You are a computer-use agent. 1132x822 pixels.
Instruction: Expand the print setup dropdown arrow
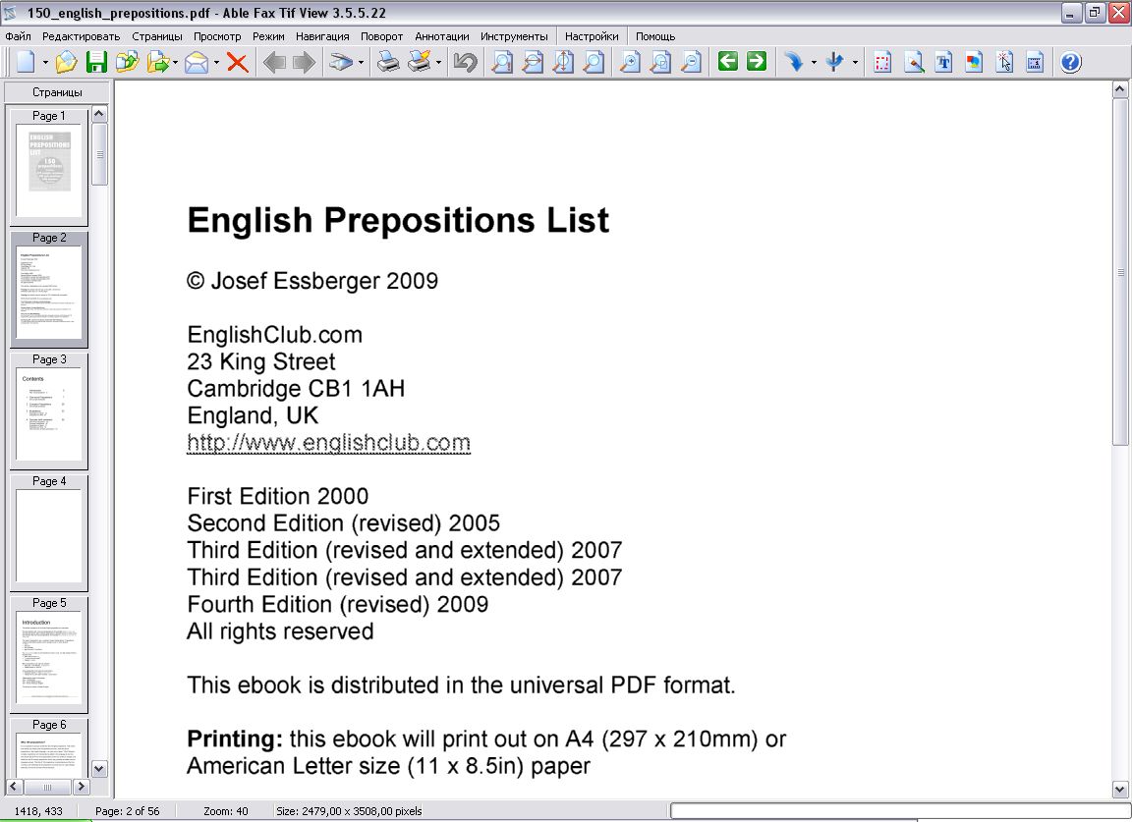(438, 63)
